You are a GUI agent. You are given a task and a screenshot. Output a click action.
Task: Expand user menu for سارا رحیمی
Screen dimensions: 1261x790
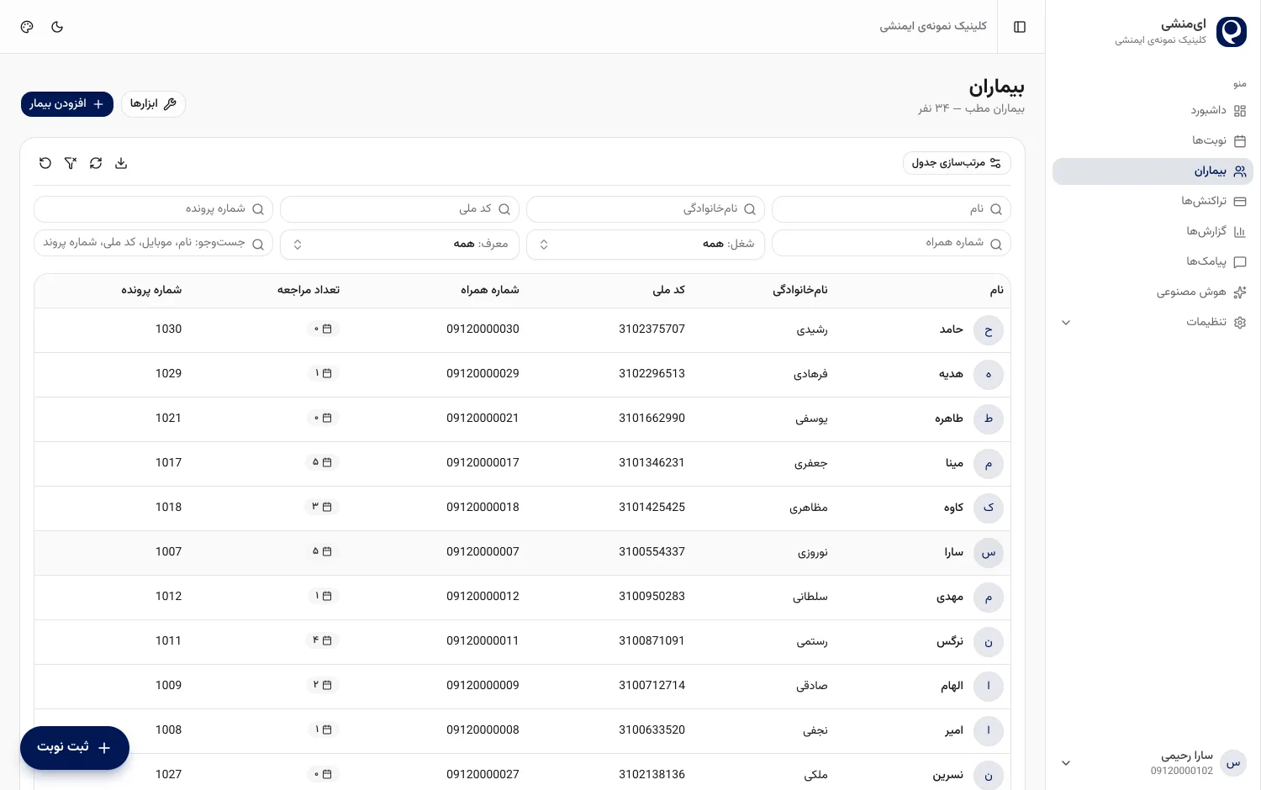pyautogui.click(x=1066, y=763)
